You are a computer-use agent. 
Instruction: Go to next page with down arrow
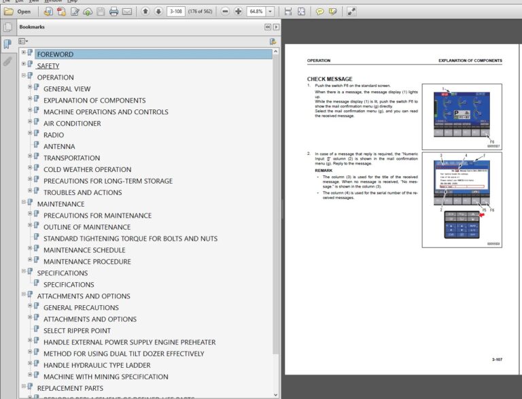(158, 12)
